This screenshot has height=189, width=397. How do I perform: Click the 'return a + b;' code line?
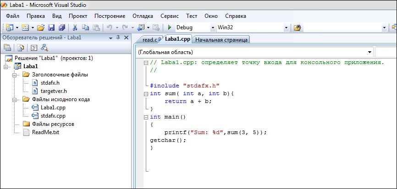point(188,101)
